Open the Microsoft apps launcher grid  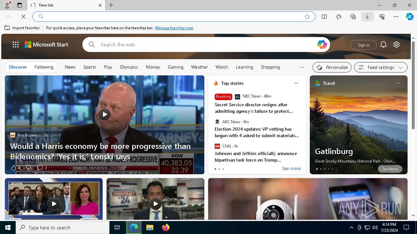pyautogui.click(x=16, y=45)
